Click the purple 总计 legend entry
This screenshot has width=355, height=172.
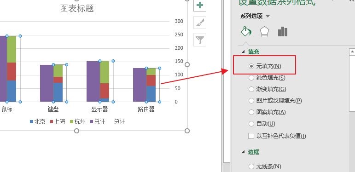pyautogui.click(x=98, y=122)
